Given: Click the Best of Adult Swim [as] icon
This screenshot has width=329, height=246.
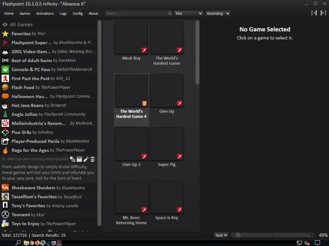Looking at the screenshot, I should 5,61.
